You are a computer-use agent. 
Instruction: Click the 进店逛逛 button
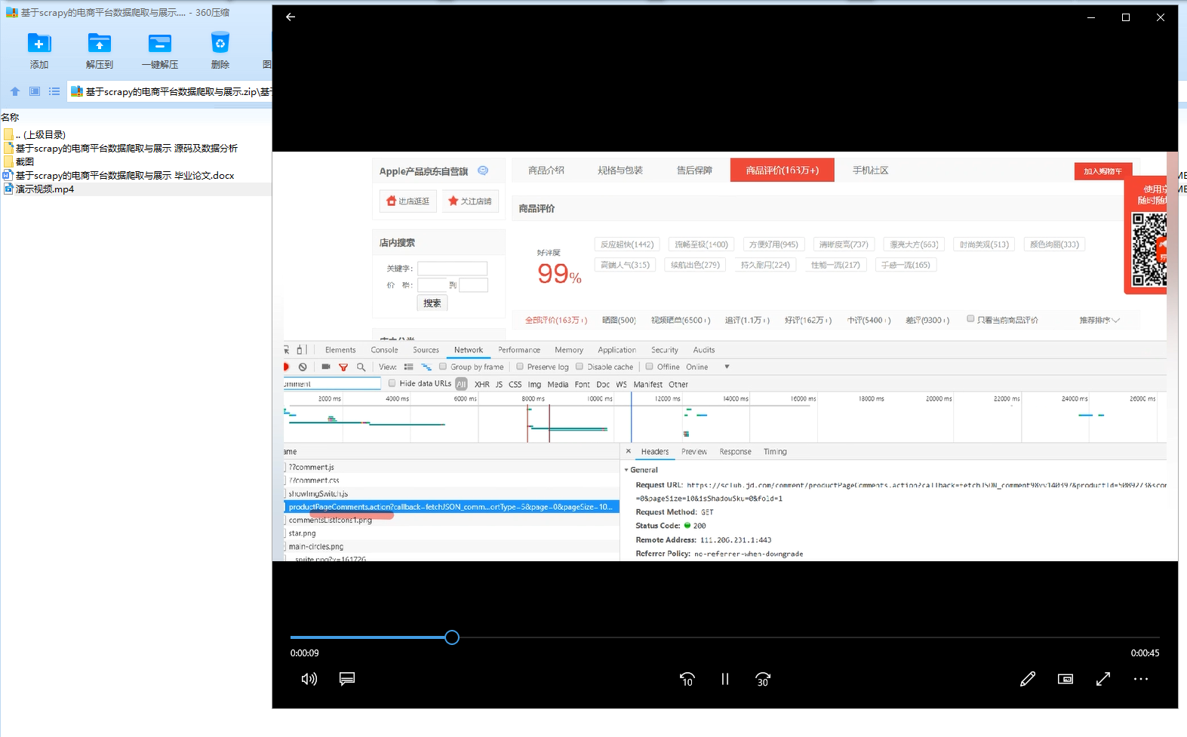click(x=408, y=201)
